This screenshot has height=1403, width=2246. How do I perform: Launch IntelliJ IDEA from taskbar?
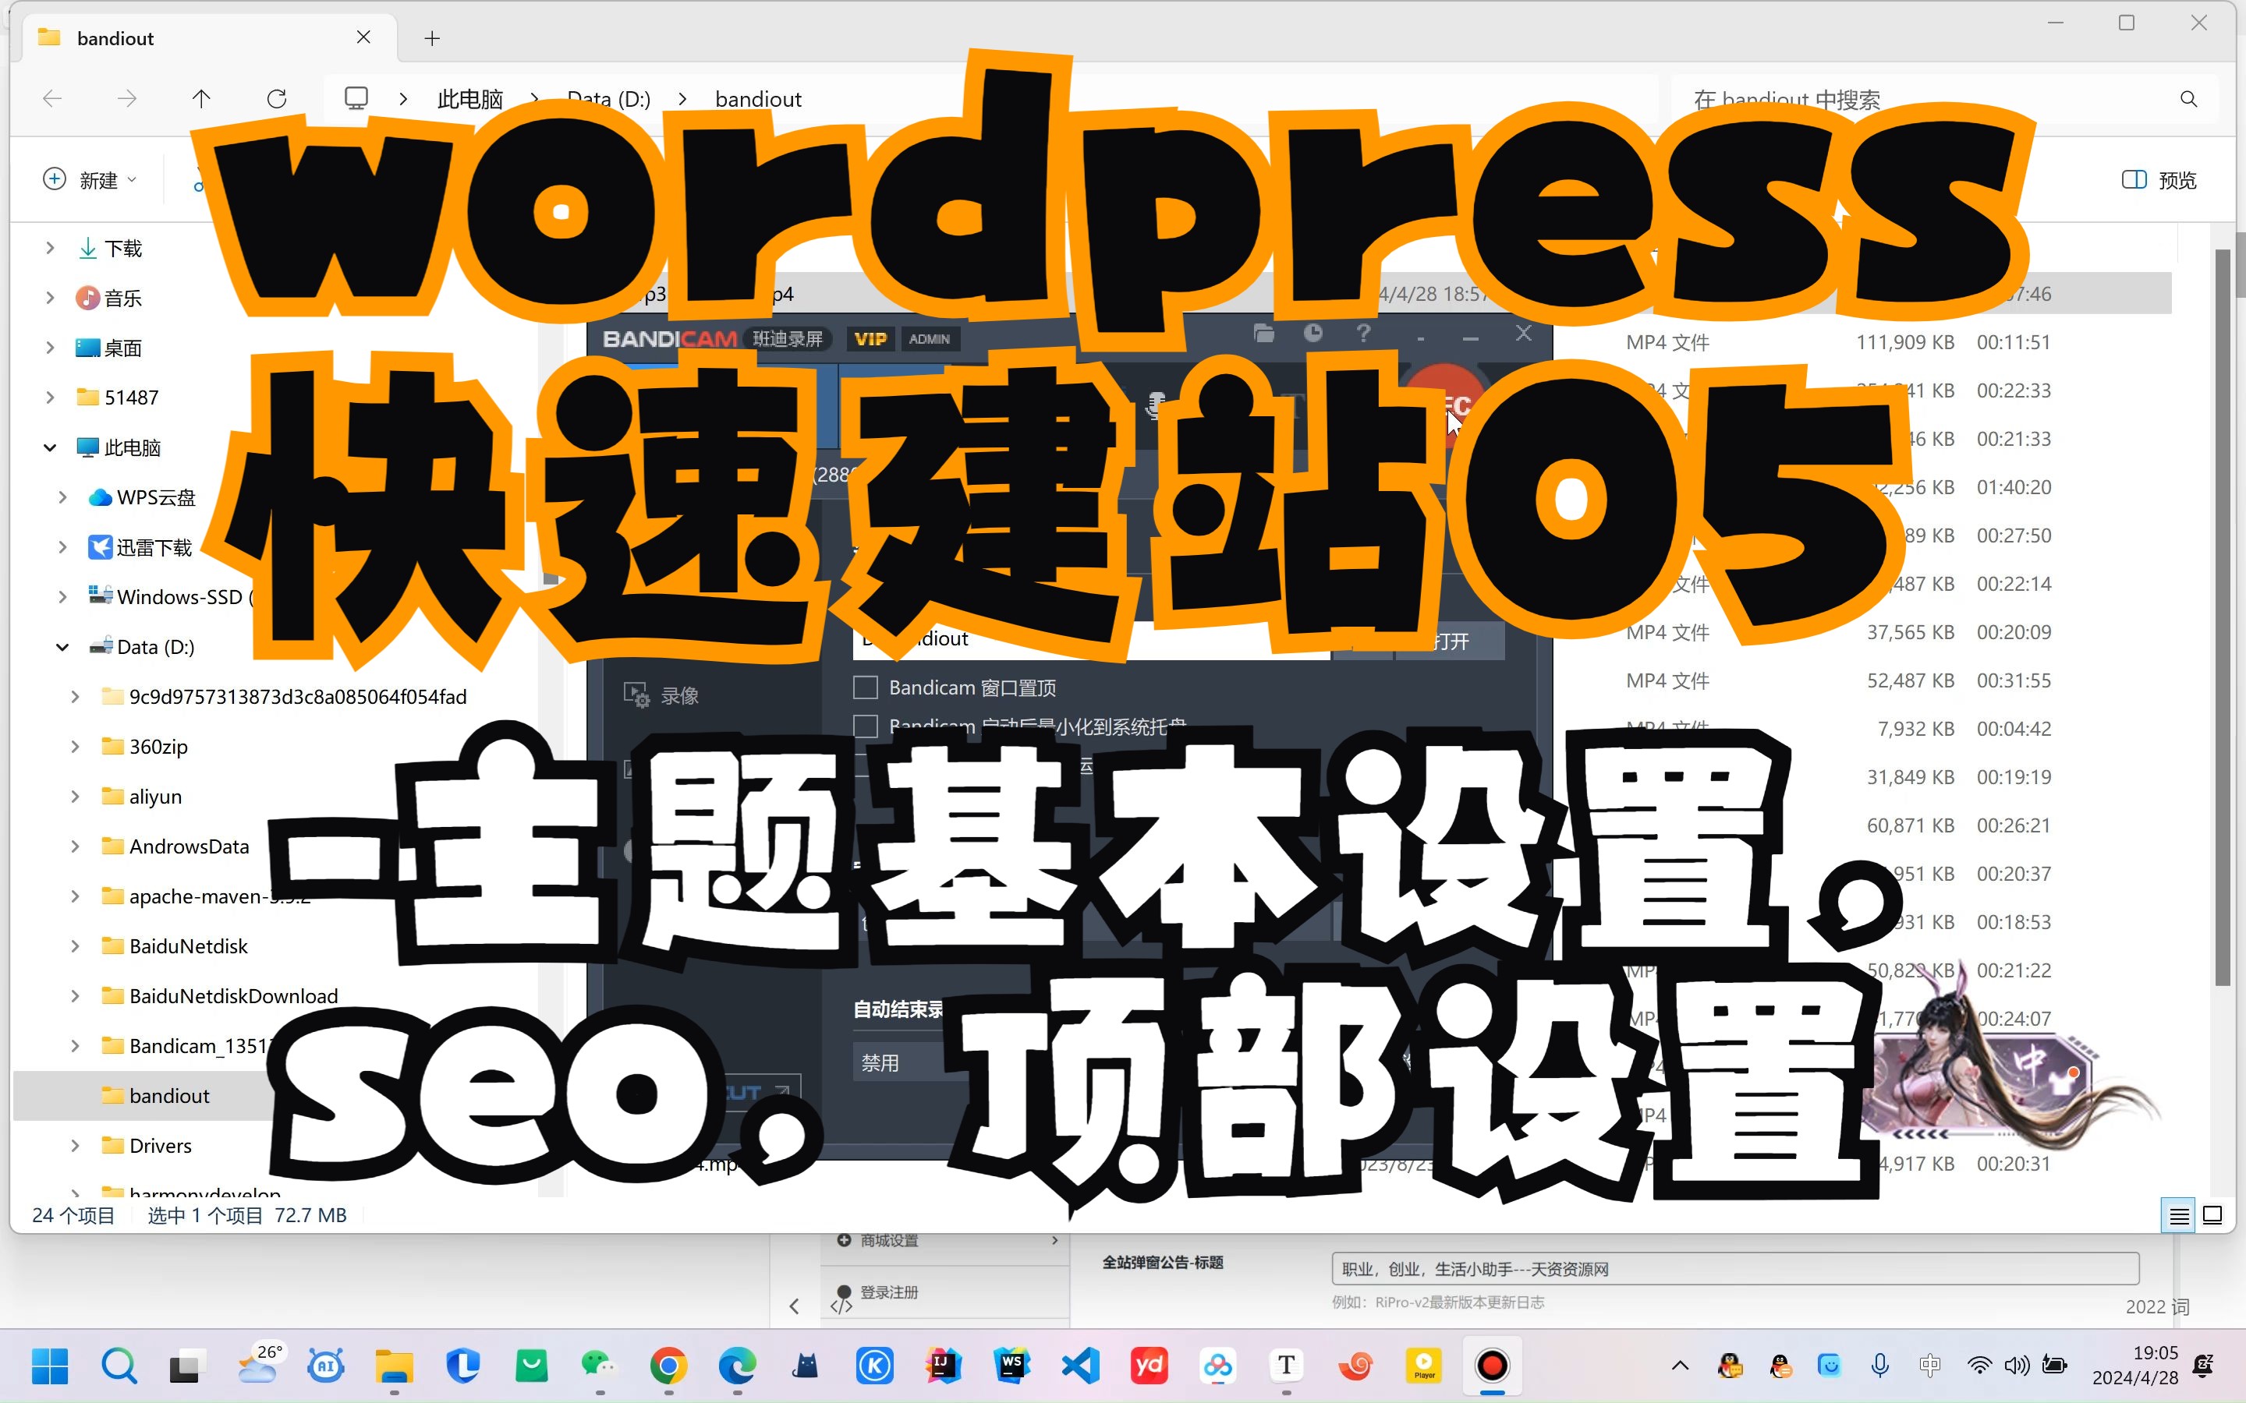point(943,1366)
